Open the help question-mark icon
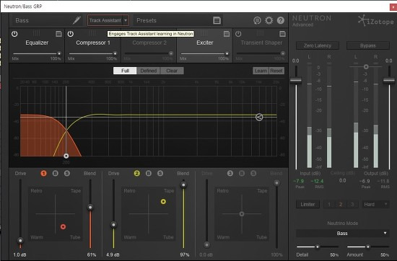 tap(281, 20)
